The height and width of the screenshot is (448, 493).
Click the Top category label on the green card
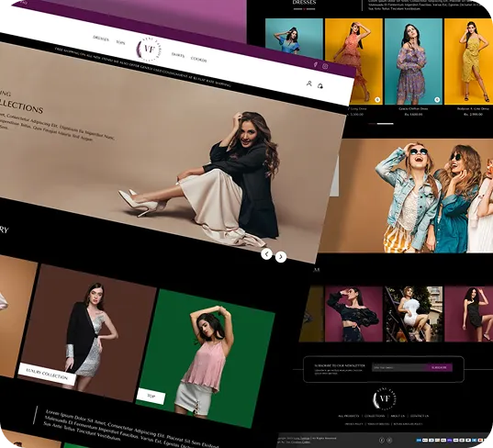point(151,396)
